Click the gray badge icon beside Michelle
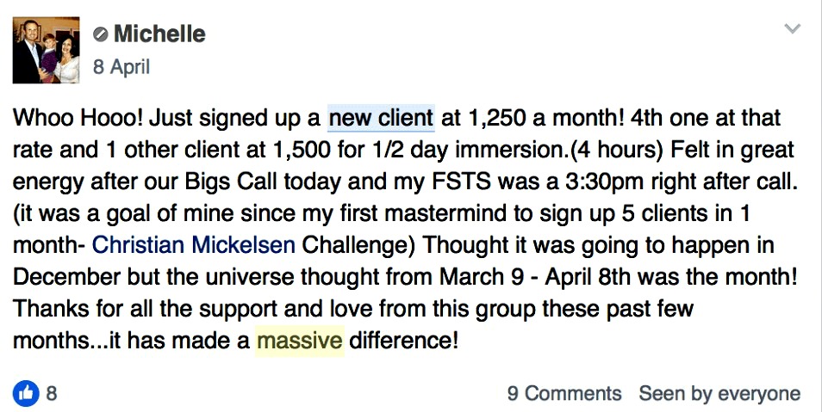The width and height of the screenshot is (822, 412). coord(100,34)
